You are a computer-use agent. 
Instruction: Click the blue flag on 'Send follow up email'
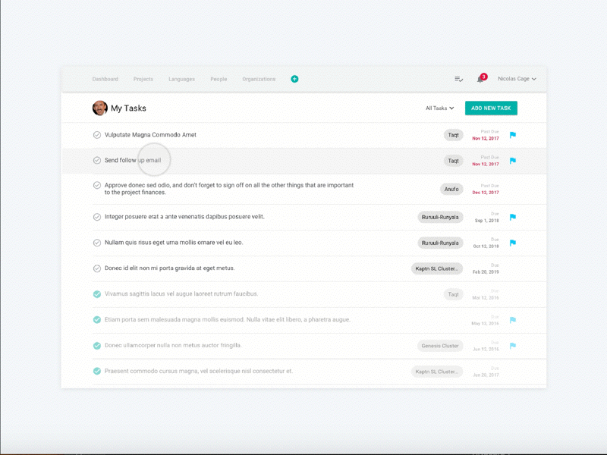pos(513,159)
